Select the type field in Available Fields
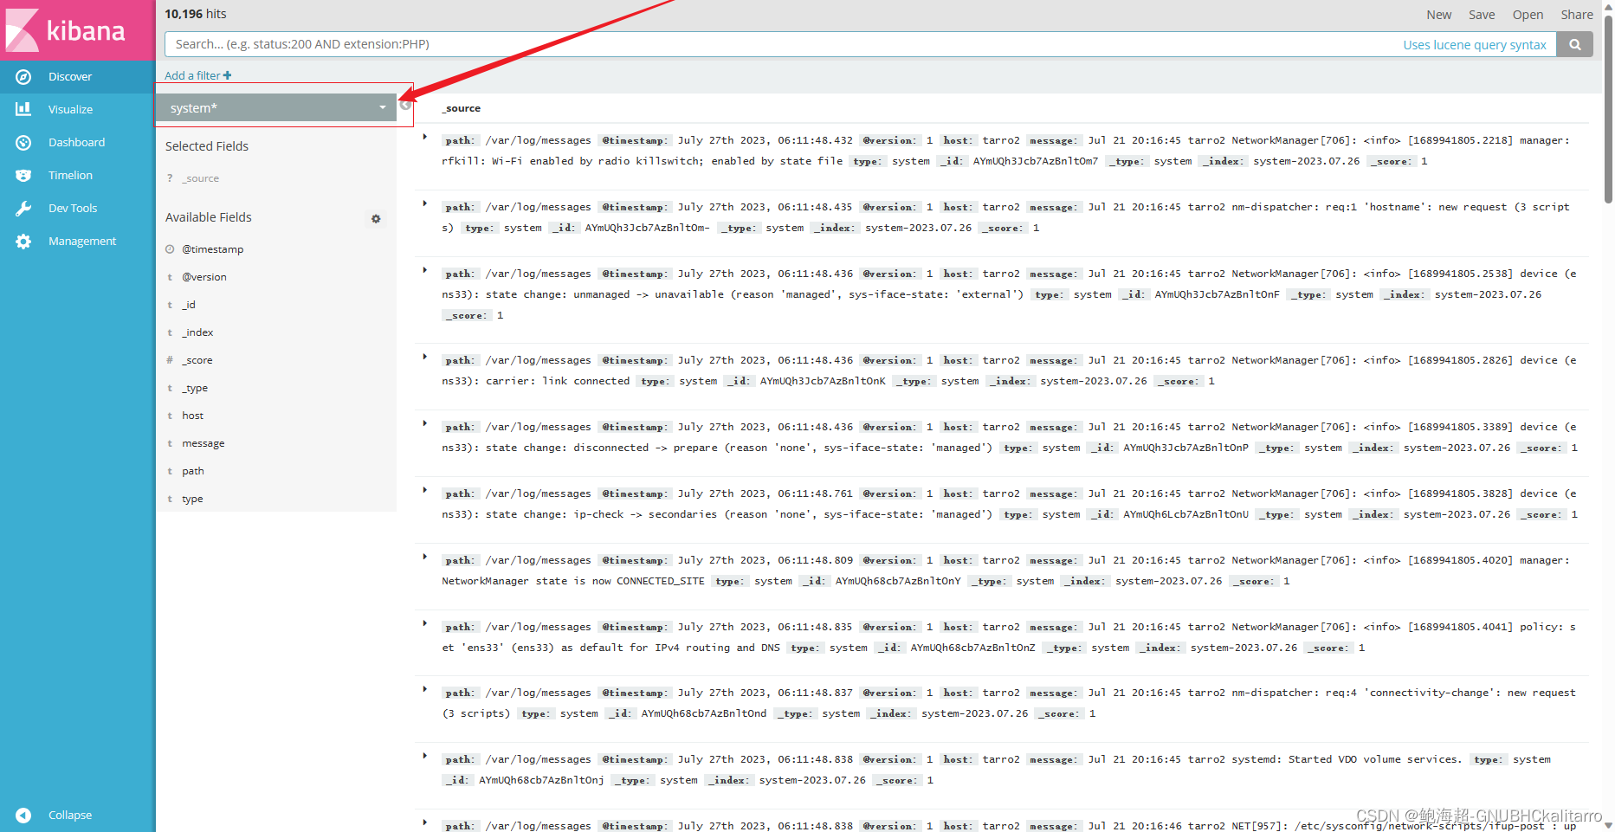 tap(192, 499)
